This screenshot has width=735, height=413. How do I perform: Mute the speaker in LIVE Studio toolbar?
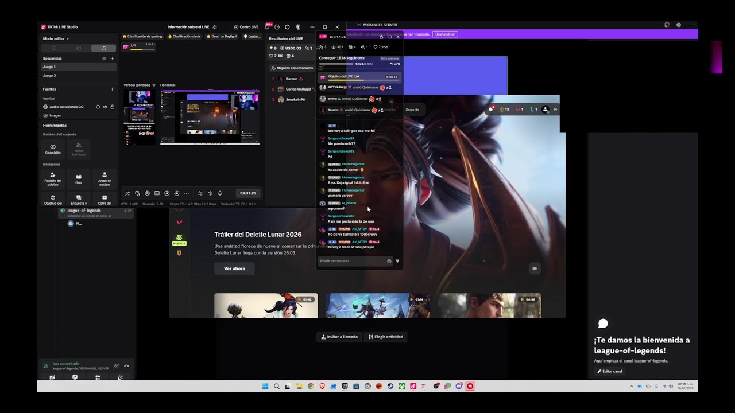point(210,193)
